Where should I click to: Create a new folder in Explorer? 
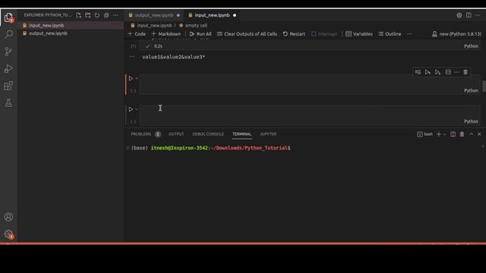pyautogui.click(x=88, y=15)
